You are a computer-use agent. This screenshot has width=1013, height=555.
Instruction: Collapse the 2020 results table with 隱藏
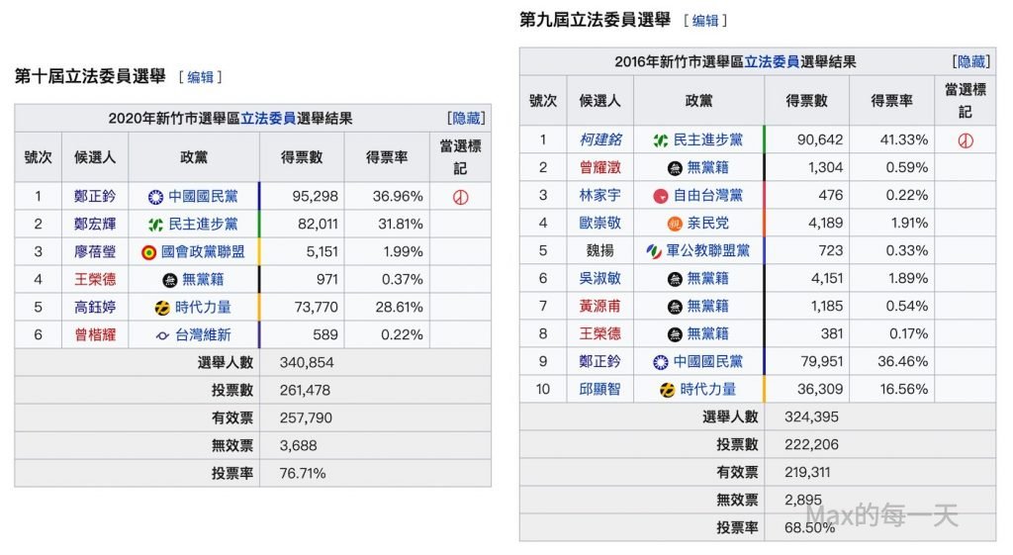point(466,119)
